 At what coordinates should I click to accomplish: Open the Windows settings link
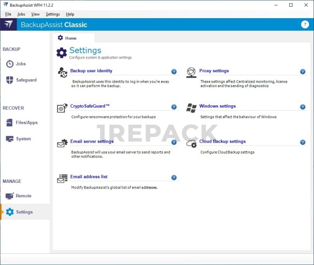[x=217, y=106]
